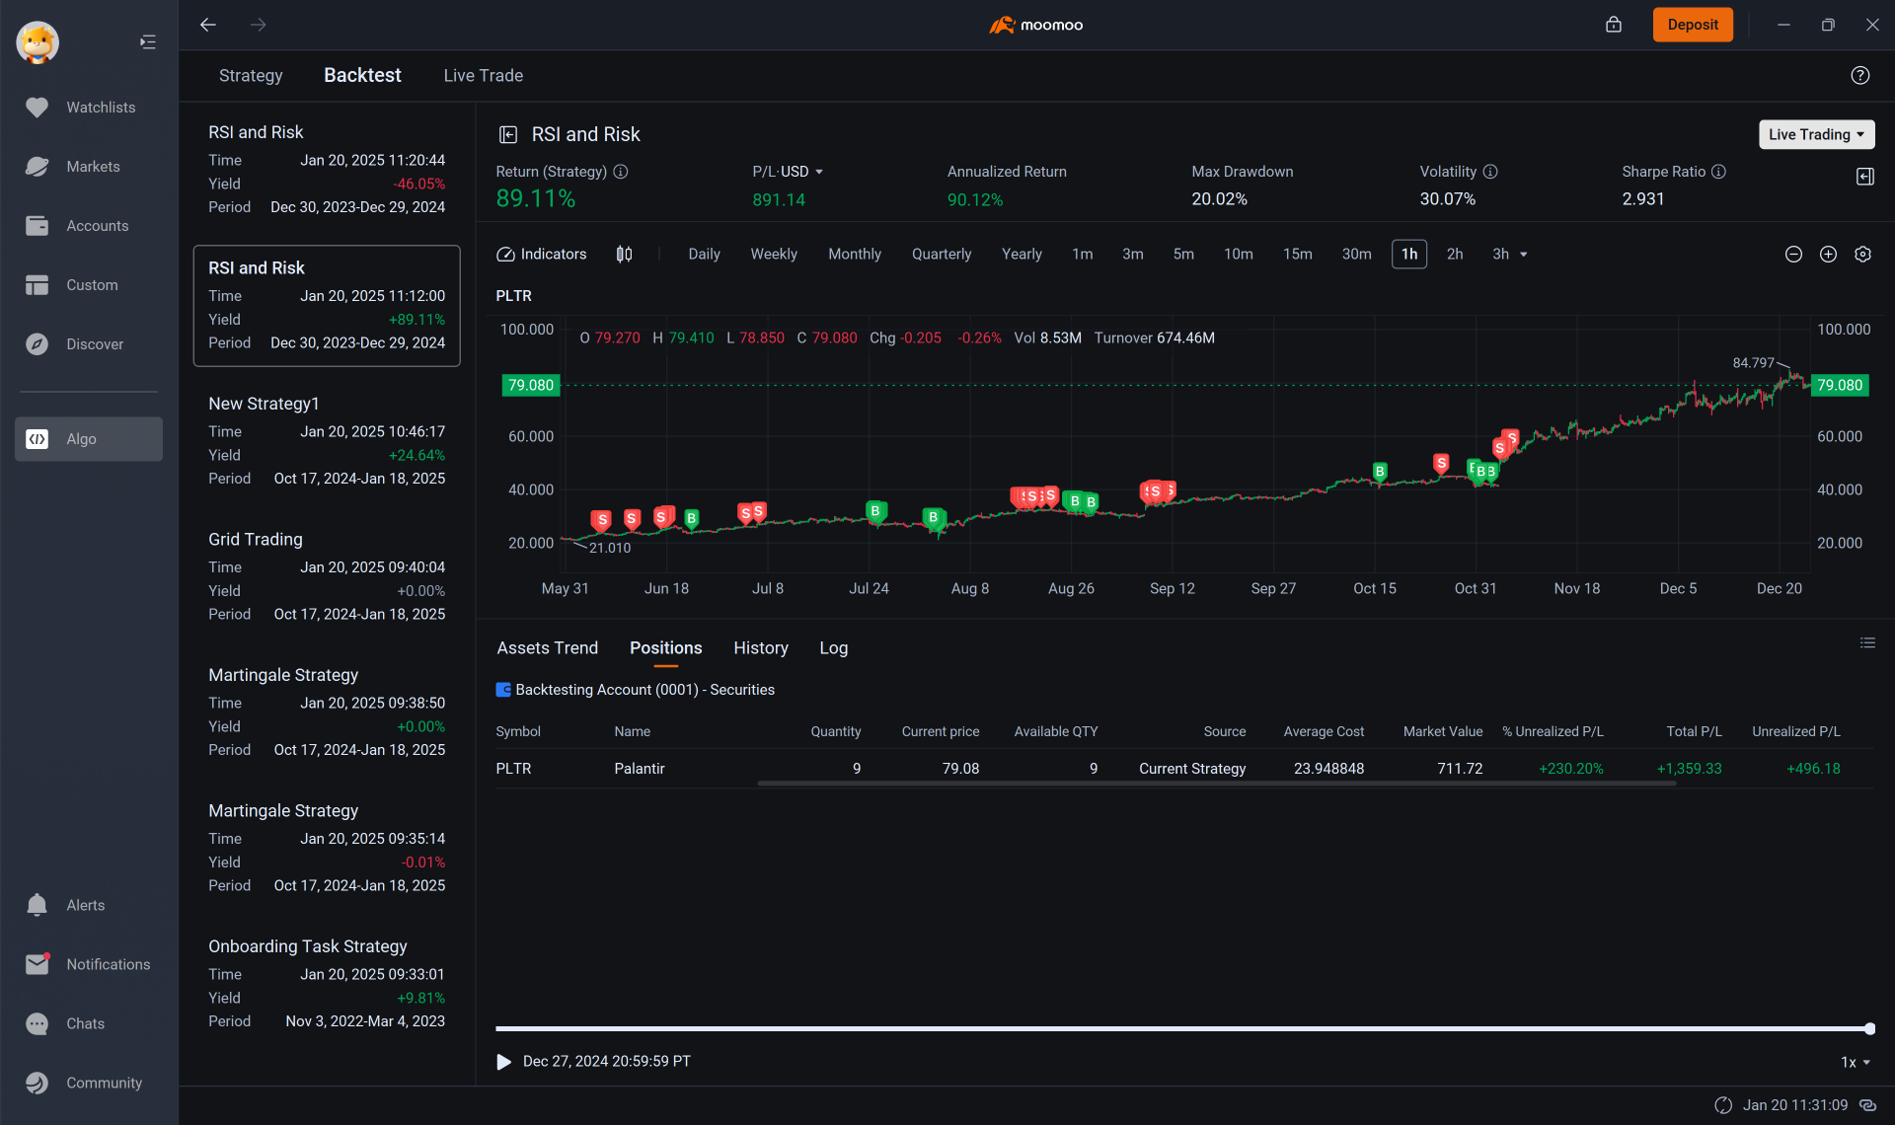The height and width of the screenshot is (1125, 1895).
Task: Zoom in the chart with plus icon
Action: [1829, 255]
